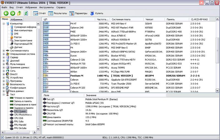Screen dimensions: 220x140
Task: Open the Вид menu
Action: (12, 7)
